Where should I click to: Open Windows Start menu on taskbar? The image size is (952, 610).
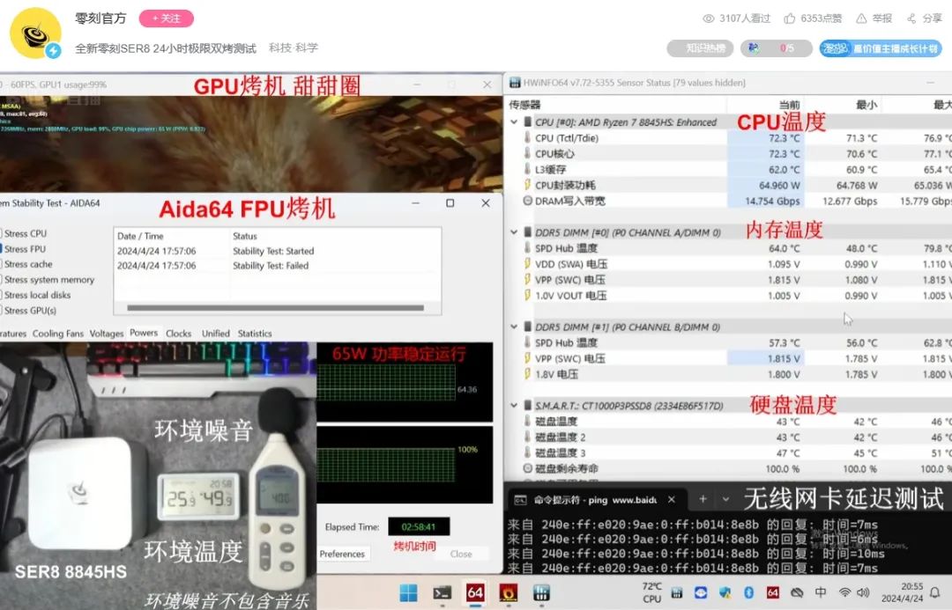(x=409, y=592)
